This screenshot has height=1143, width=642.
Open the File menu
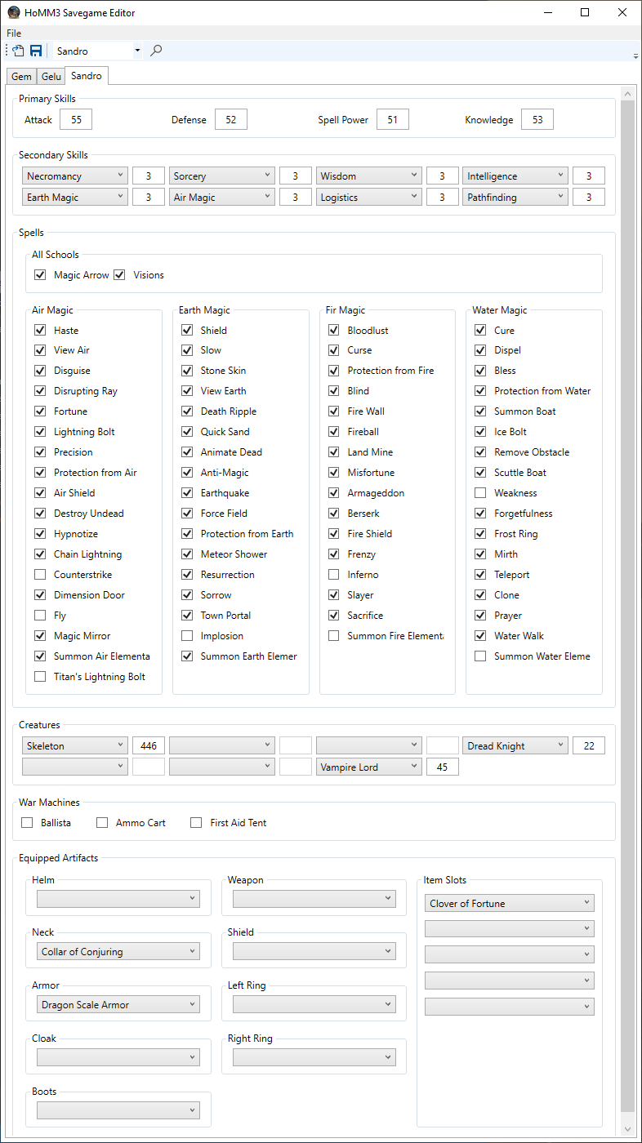click(14, 33)
